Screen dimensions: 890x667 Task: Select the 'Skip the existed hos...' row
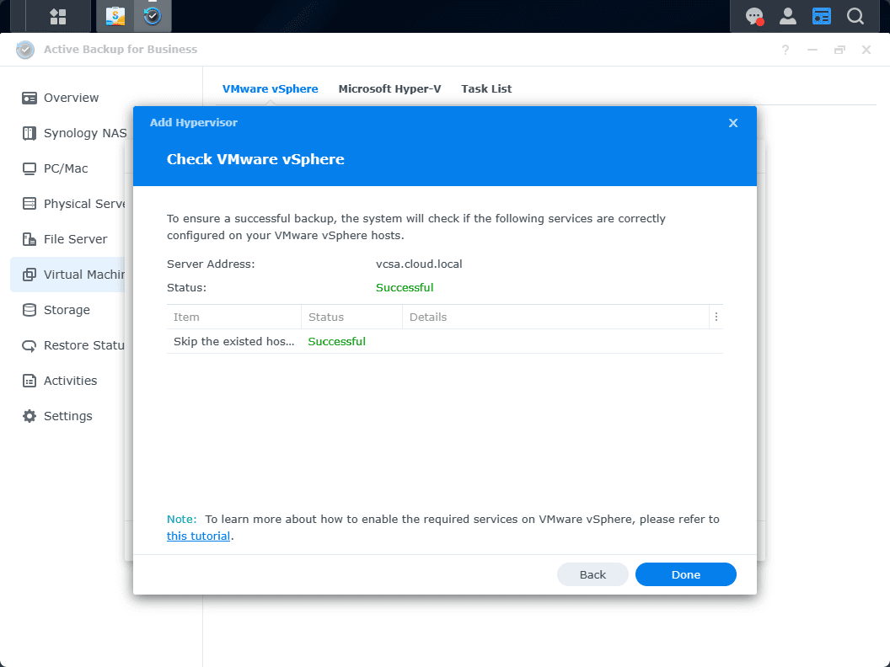pyautogui.click(x=444, y=341)
